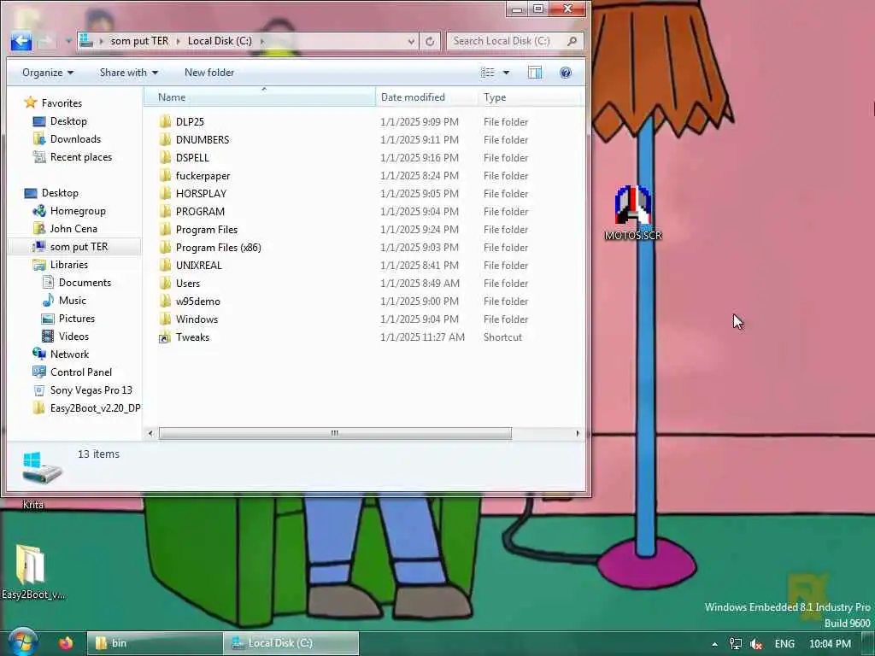The image size is (875, 656).
Task: Open Explorer help icon
Action: coord(566,73)
